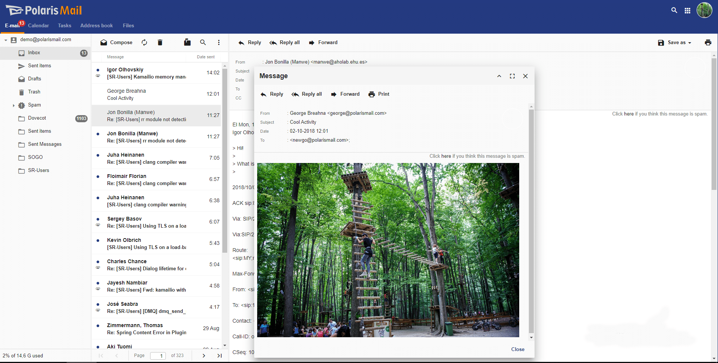Screen dimensions: 718x363
Task: Click the Message column header
Action: point(115,57)
